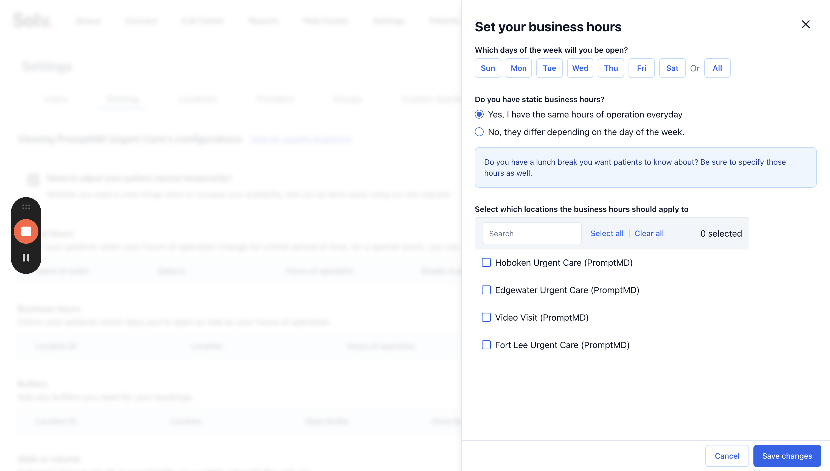Check Hoboken Urgent Care location
The height and width of the screenshot is (471, 830).
pos(486,262)
